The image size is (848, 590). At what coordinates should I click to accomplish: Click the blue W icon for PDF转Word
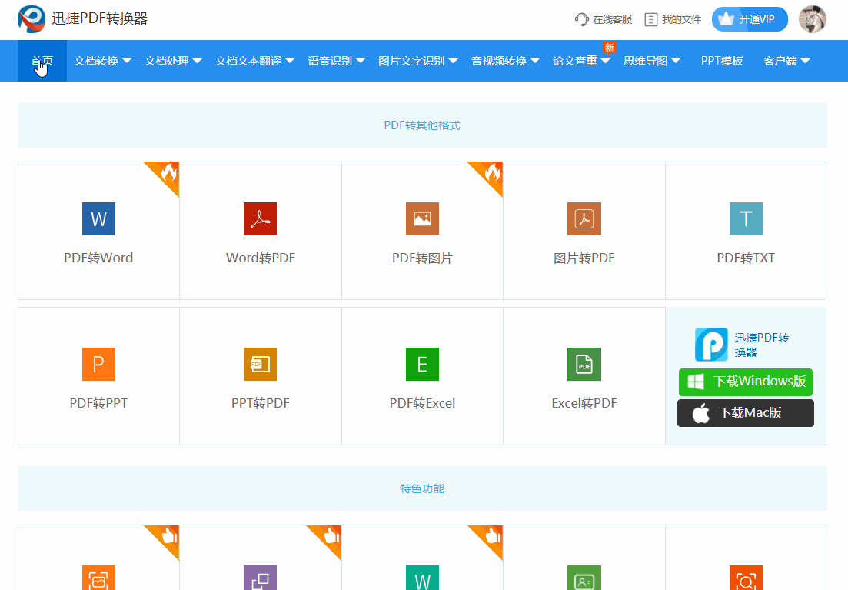tap(98, 218)
